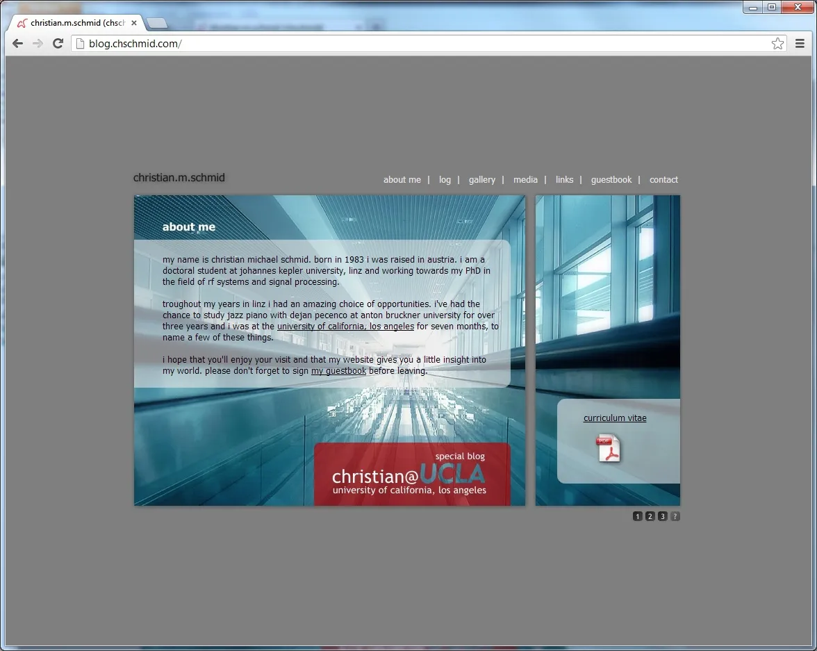This screenshot has width=817, height=651.
Task: Open the media menu item
Action: [525, 180]
